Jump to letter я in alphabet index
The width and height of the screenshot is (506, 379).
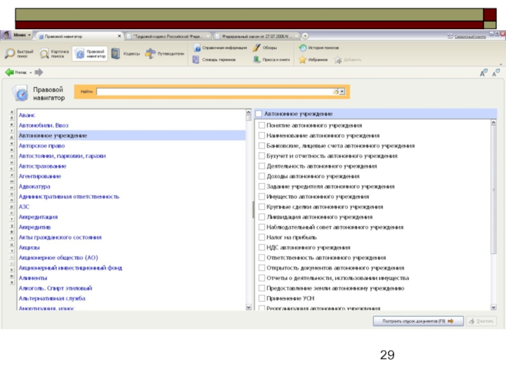tap(11, 282)
